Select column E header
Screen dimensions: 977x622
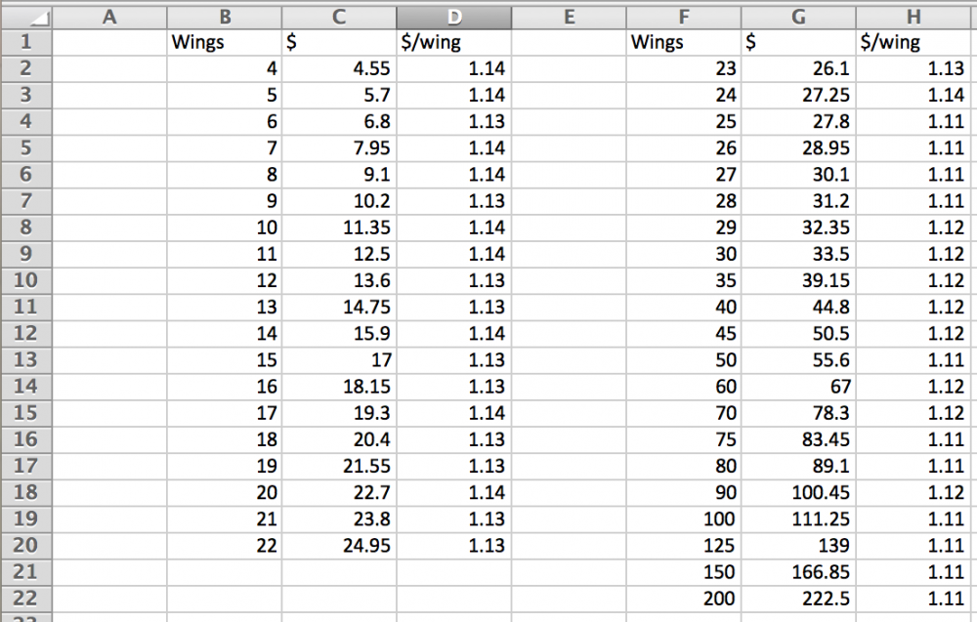[x=569, y=18]
